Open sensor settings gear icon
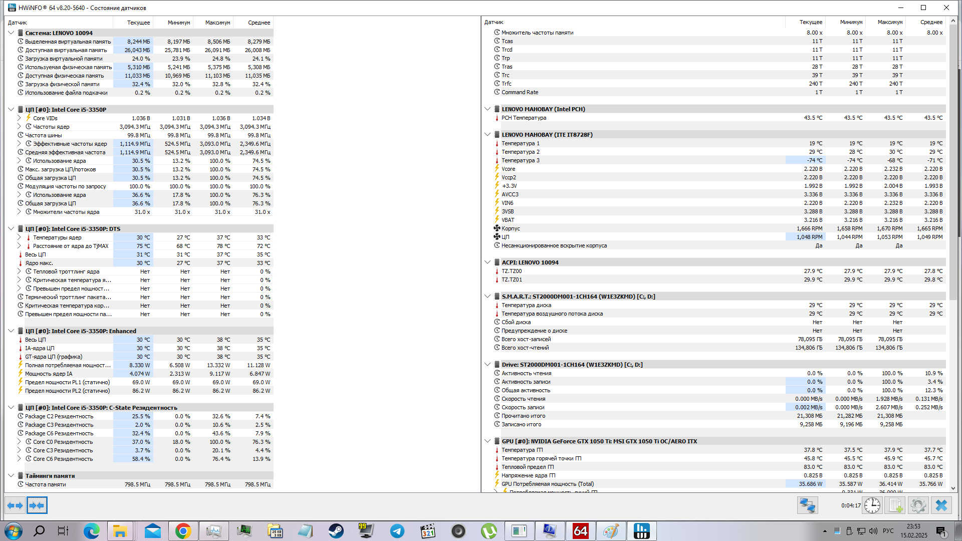Viewport: 962px width, 541px height. tap(918, 505)
